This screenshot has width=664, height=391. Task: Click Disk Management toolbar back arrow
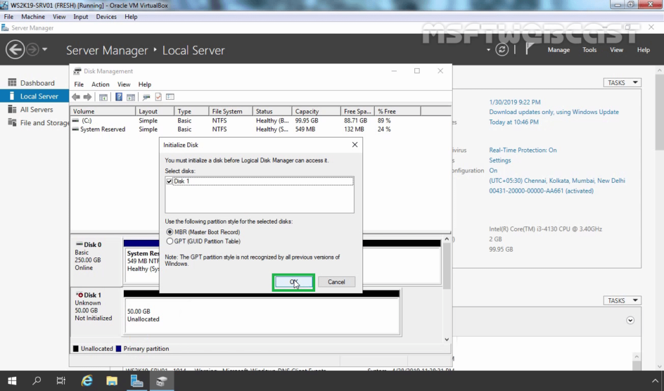click(76, 97)
